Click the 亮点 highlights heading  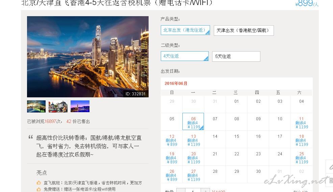click(42, 173)
